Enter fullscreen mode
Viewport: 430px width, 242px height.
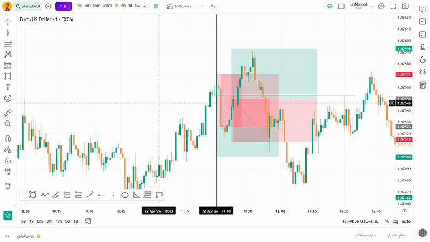393,6
